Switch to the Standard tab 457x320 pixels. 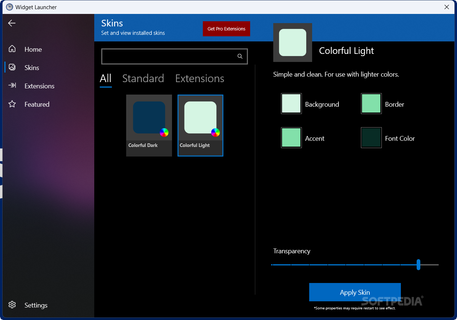pos(143,78)
